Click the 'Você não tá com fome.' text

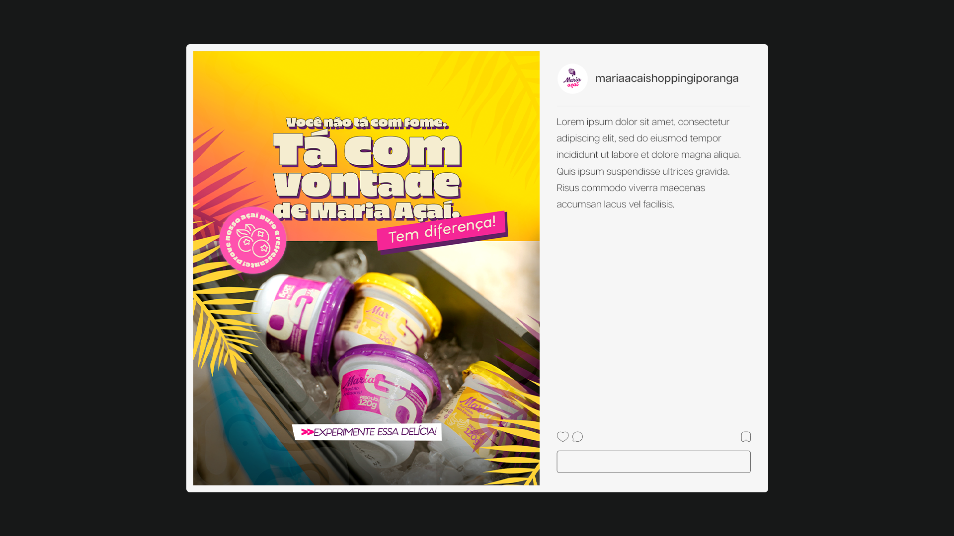coord(367,123)
